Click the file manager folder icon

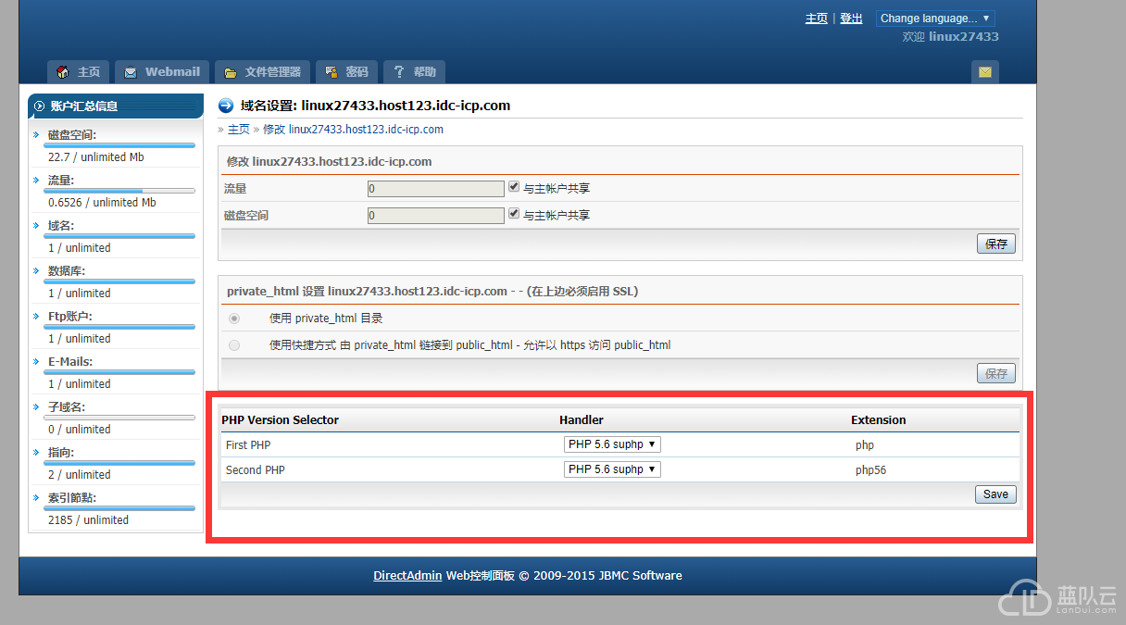[x=231, y=72]
